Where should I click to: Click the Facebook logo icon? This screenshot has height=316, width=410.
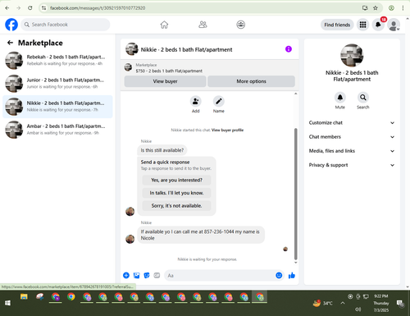pyautogui.click(x=11, y=25)
